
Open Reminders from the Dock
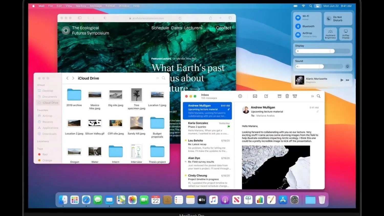pyautogui.click(x=179, y=200)
